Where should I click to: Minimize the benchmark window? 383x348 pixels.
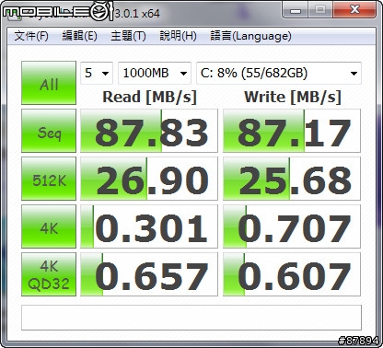pos(296,10)
